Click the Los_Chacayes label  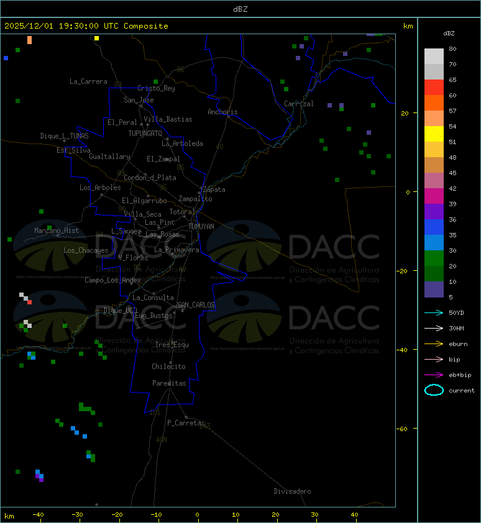point(86,250)
